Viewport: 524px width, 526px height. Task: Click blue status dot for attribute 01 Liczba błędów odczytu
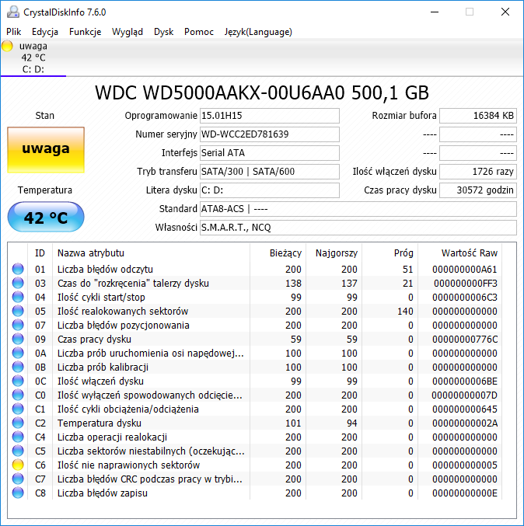(18, 269)
